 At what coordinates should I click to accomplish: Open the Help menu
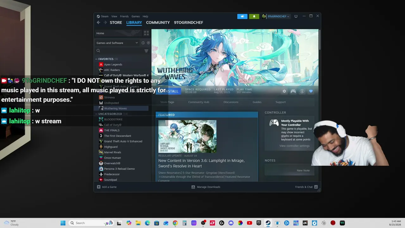click(145, 16)
